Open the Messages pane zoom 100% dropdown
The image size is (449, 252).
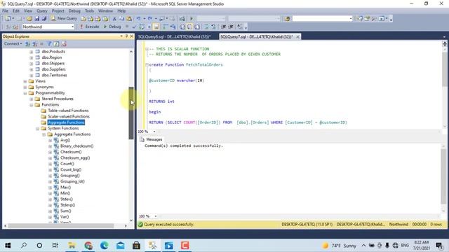point(156,216)
